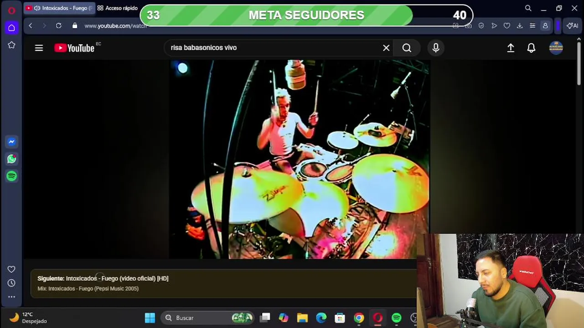584x328 pixels.
Task: Open the Opera main menu logo
Action: coord(11,10)
